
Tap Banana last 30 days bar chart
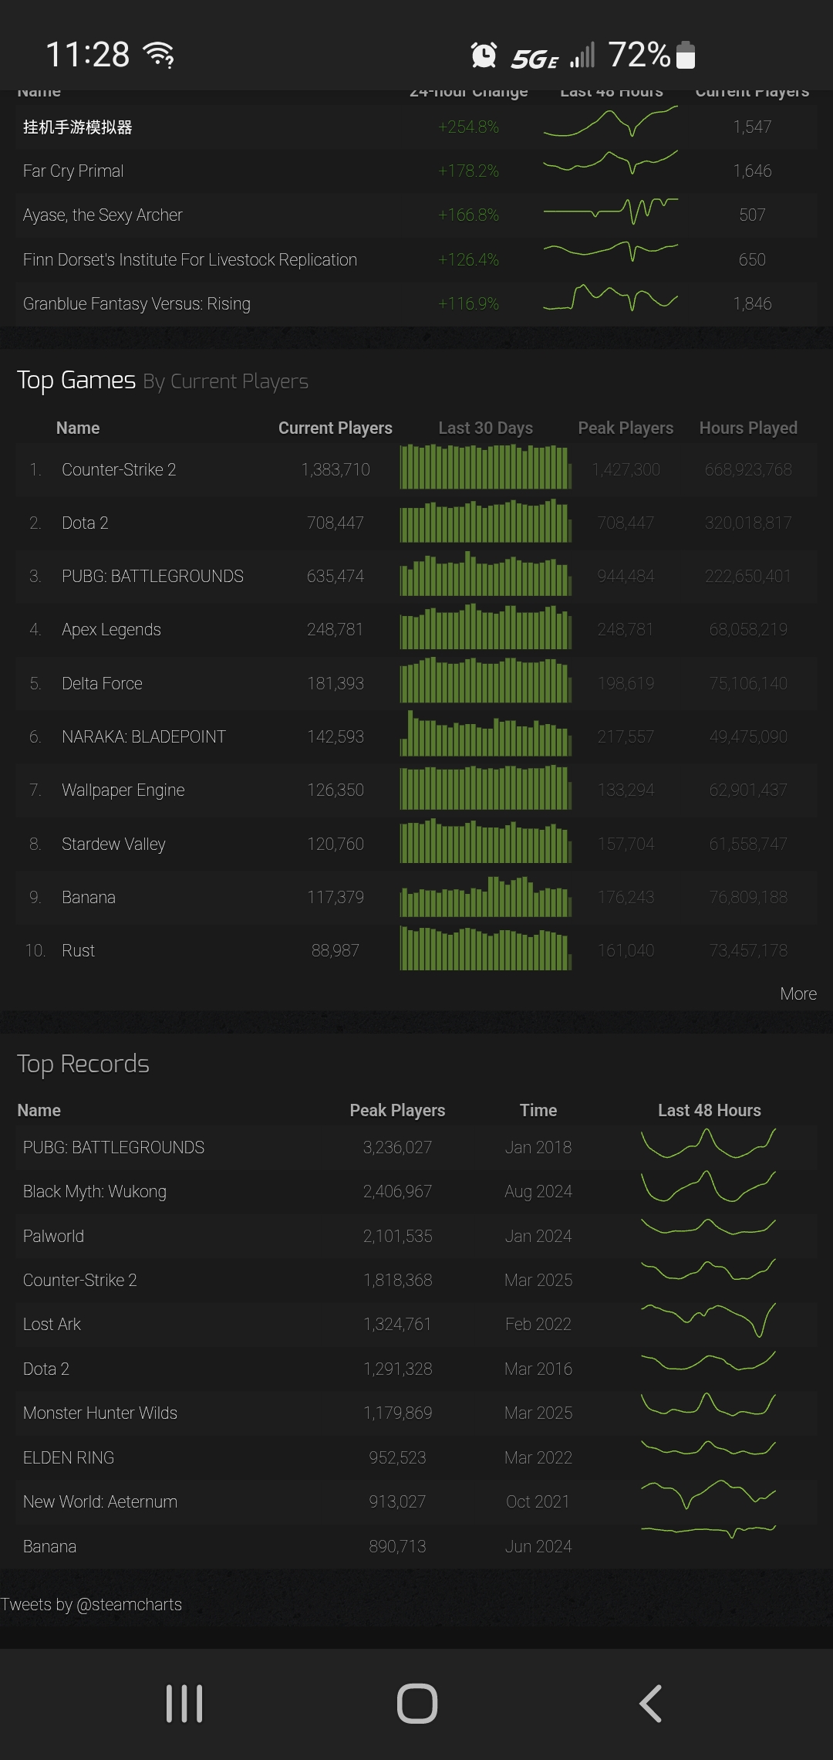486,896
